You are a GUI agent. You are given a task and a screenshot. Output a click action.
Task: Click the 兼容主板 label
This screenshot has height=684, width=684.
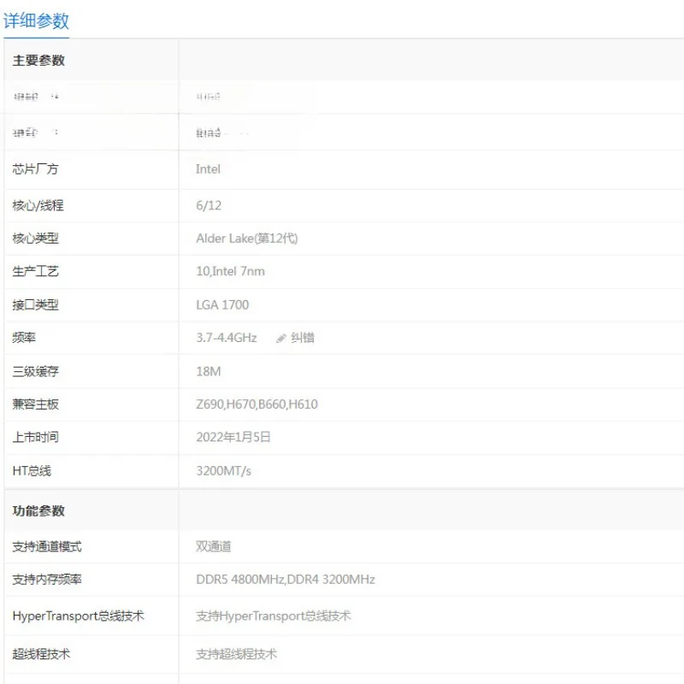[35, 404]
